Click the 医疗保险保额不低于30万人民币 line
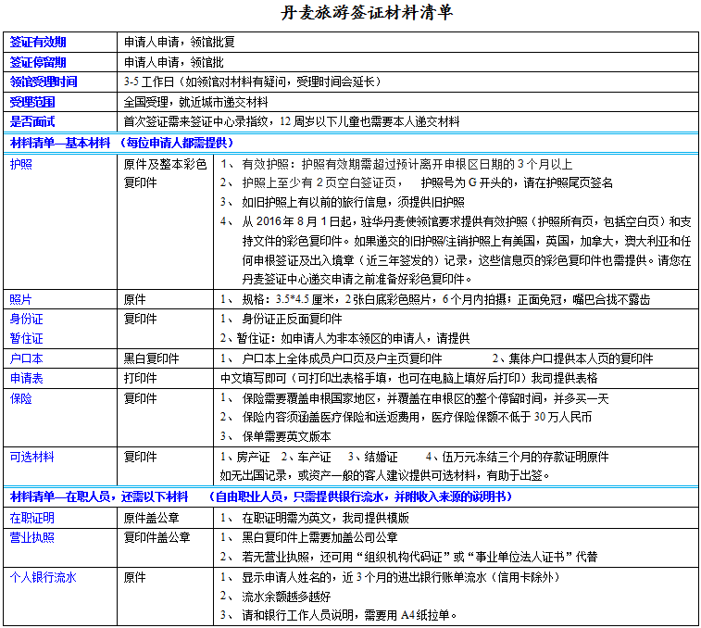Viewport: 701px width, 628px height. click(x=406, y=417)
